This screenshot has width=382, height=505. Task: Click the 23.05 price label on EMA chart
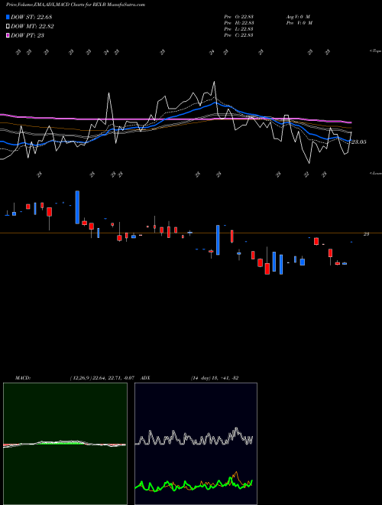pyautogui.click(x=358, y=142)
